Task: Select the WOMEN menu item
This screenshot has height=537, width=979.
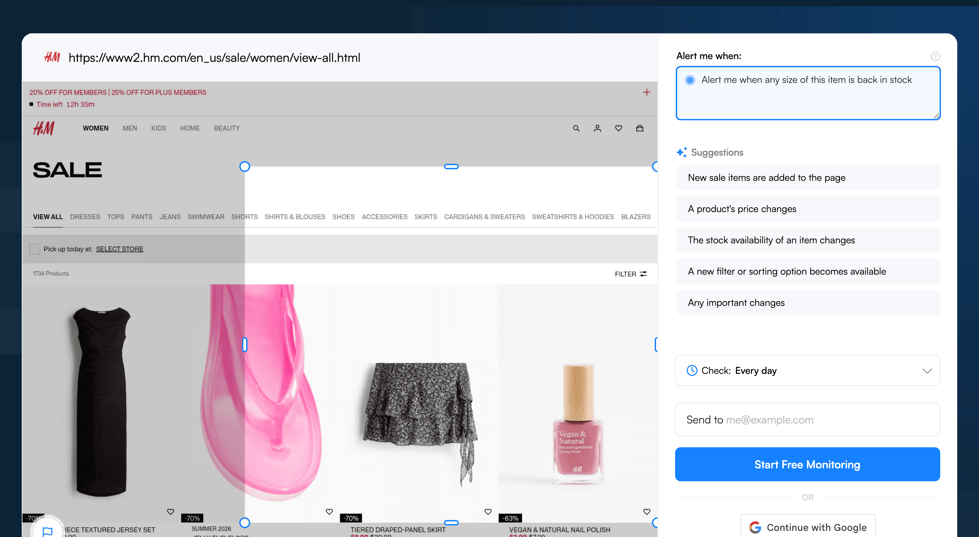Action: (96, 128)
